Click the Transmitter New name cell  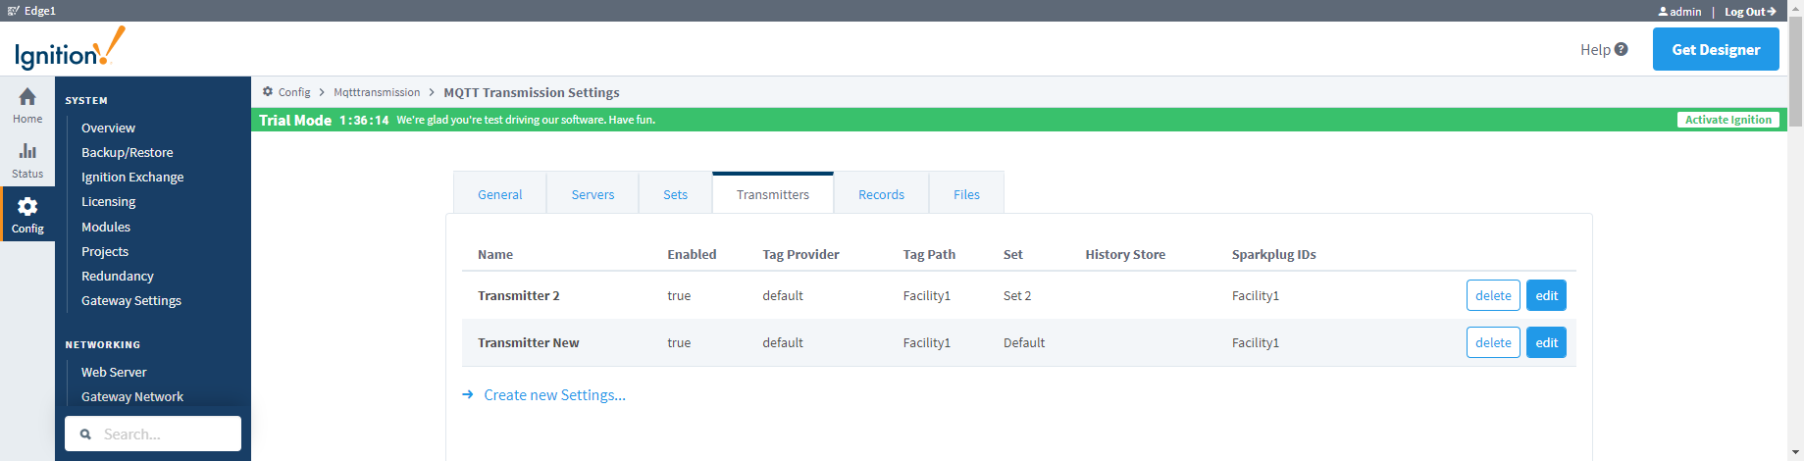click(x=528, y=342)
